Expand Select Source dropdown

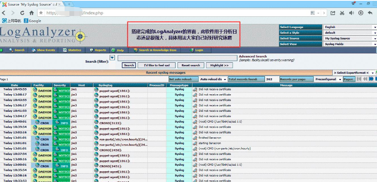(x=350, y=38)
